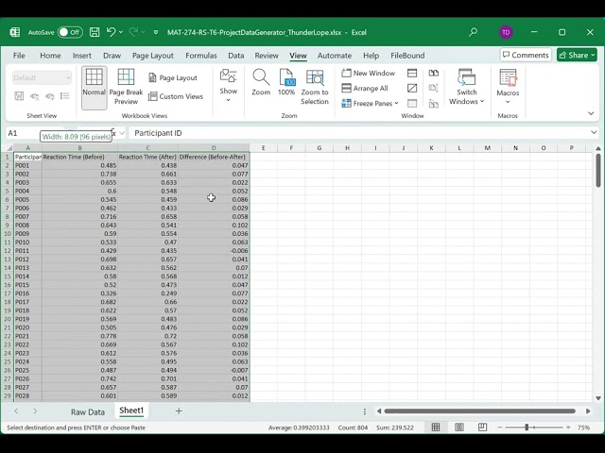Select Normal workbook view
This screenshot has height=453, width=605.
coord(94,88)
